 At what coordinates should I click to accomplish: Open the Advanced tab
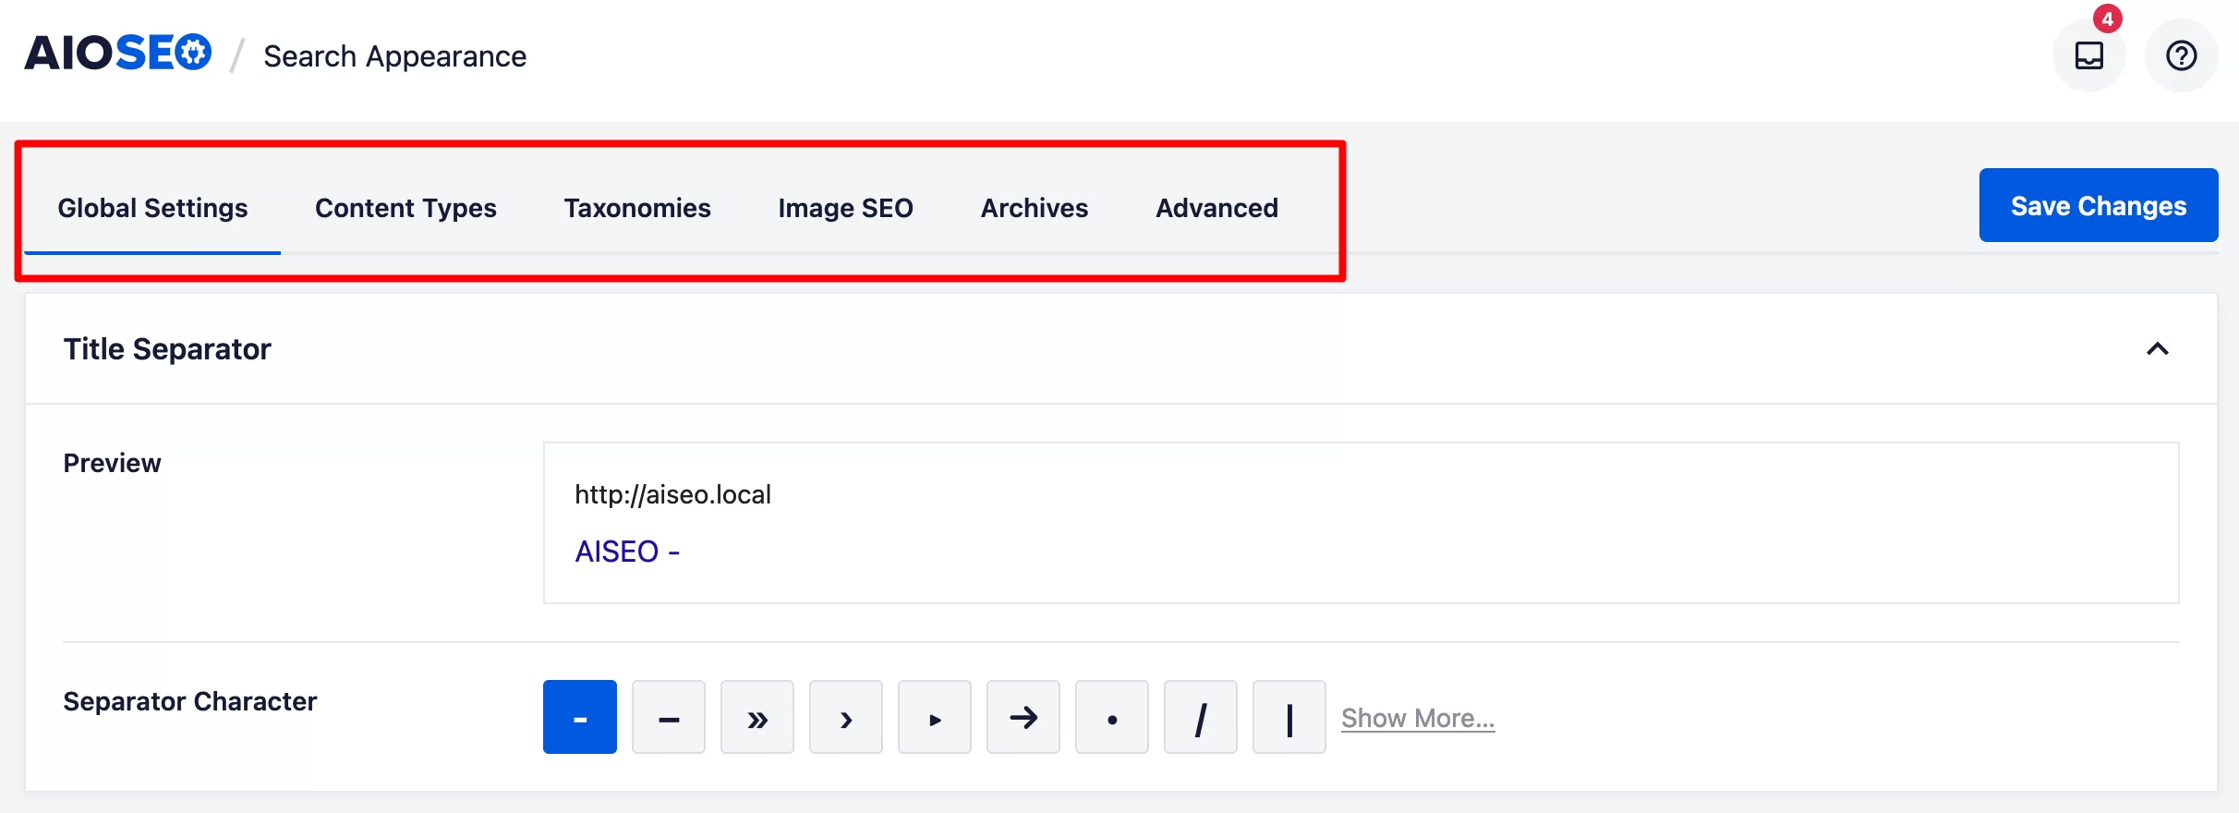point(1217,208)
